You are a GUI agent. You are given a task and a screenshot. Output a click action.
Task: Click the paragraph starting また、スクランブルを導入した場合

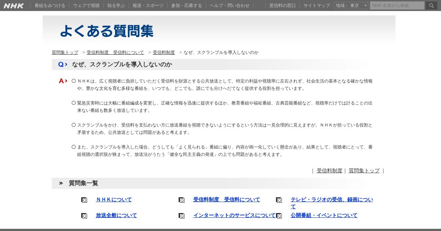[x=225, y=151]
